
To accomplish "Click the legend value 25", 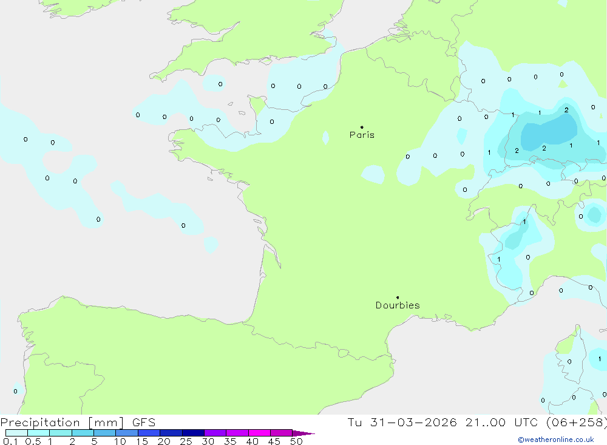I will (186, 441).
